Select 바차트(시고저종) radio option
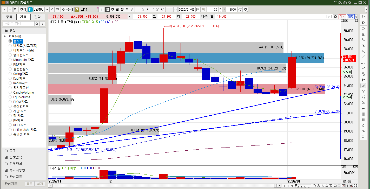Image resolution: width=370 pixels, height=189 pixels. pyautogui.click(x=10, y=46)
